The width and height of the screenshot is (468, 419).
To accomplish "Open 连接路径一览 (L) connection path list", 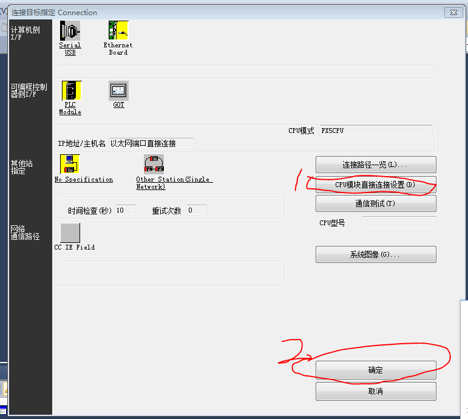I will pos(376,165).
